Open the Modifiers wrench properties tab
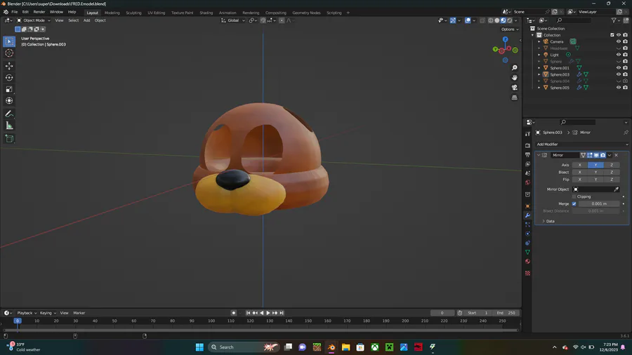The image size is (632, 355). pos(527,215)
